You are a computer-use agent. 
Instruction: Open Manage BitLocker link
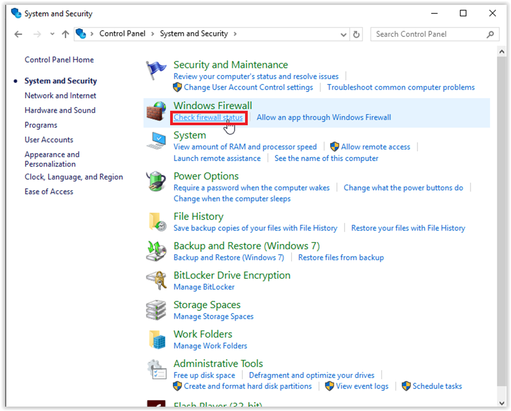click(204, 287)
